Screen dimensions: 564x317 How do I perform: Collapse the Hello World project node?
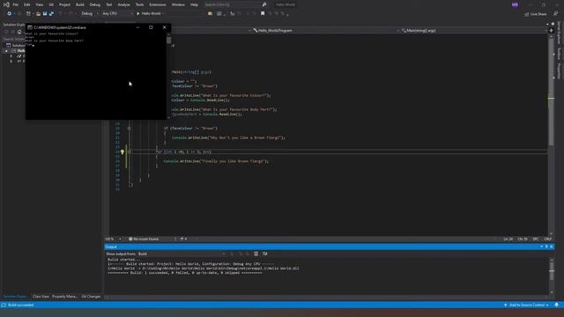(x=6, y=51)
